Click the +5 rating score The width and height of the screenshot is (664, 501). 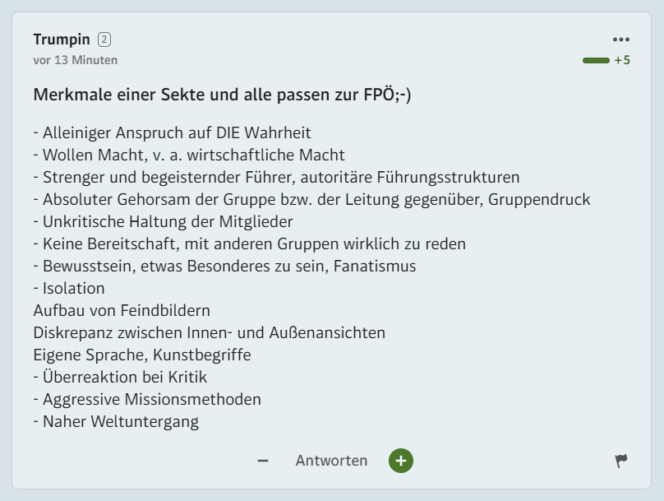622,60
